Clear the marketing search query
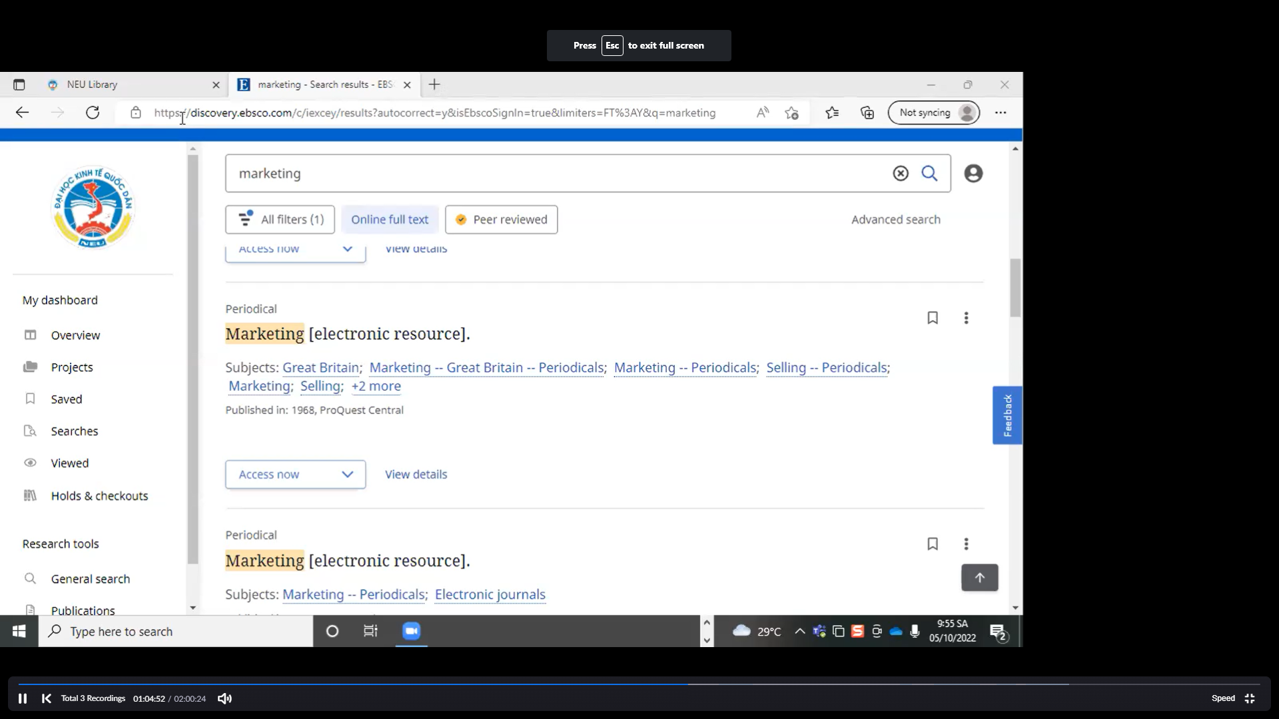The height and width of the screenshot is (719, 1279). coord(901,174)
